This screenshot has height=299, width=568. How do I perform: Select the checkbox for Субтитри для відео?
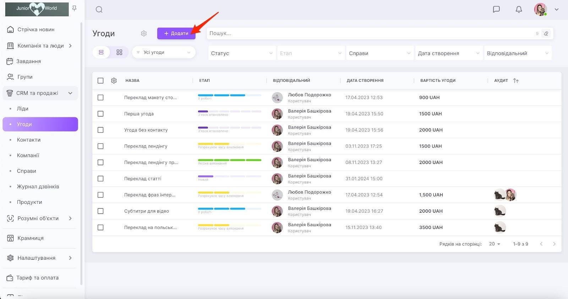tap(100, 211)
